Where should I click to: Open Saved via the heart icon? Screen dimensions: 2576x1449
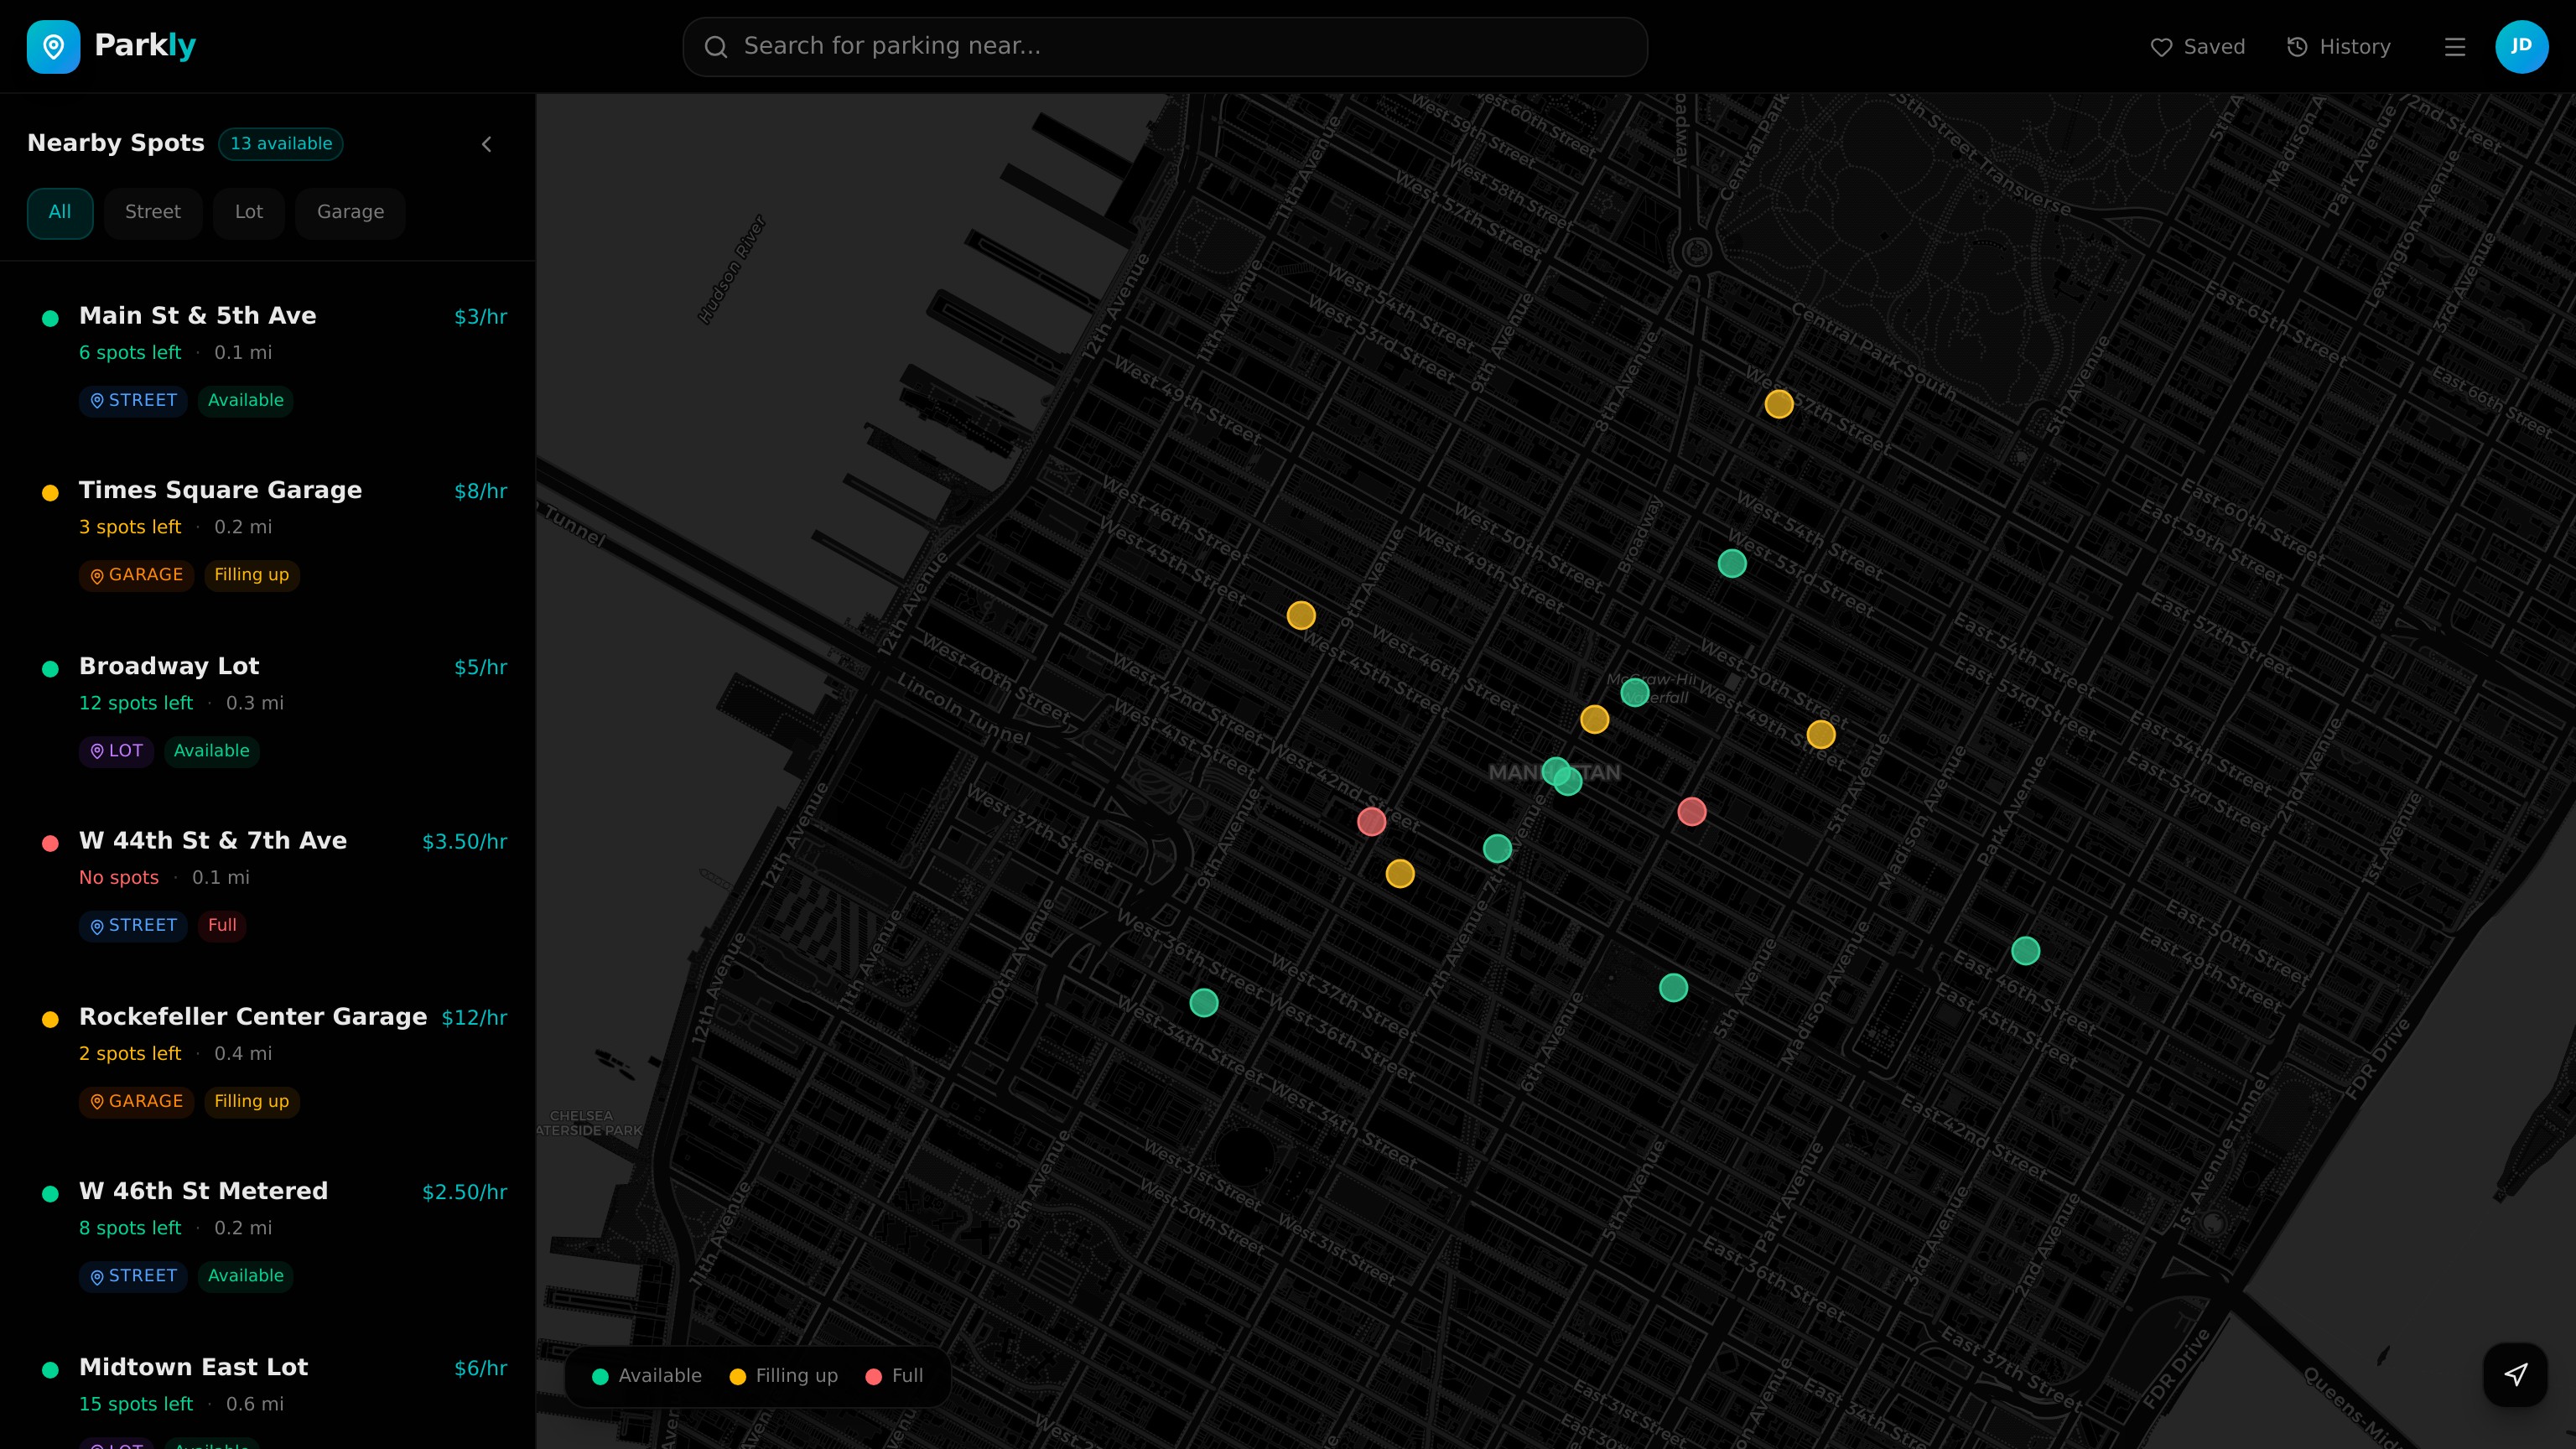point(2161,47)
